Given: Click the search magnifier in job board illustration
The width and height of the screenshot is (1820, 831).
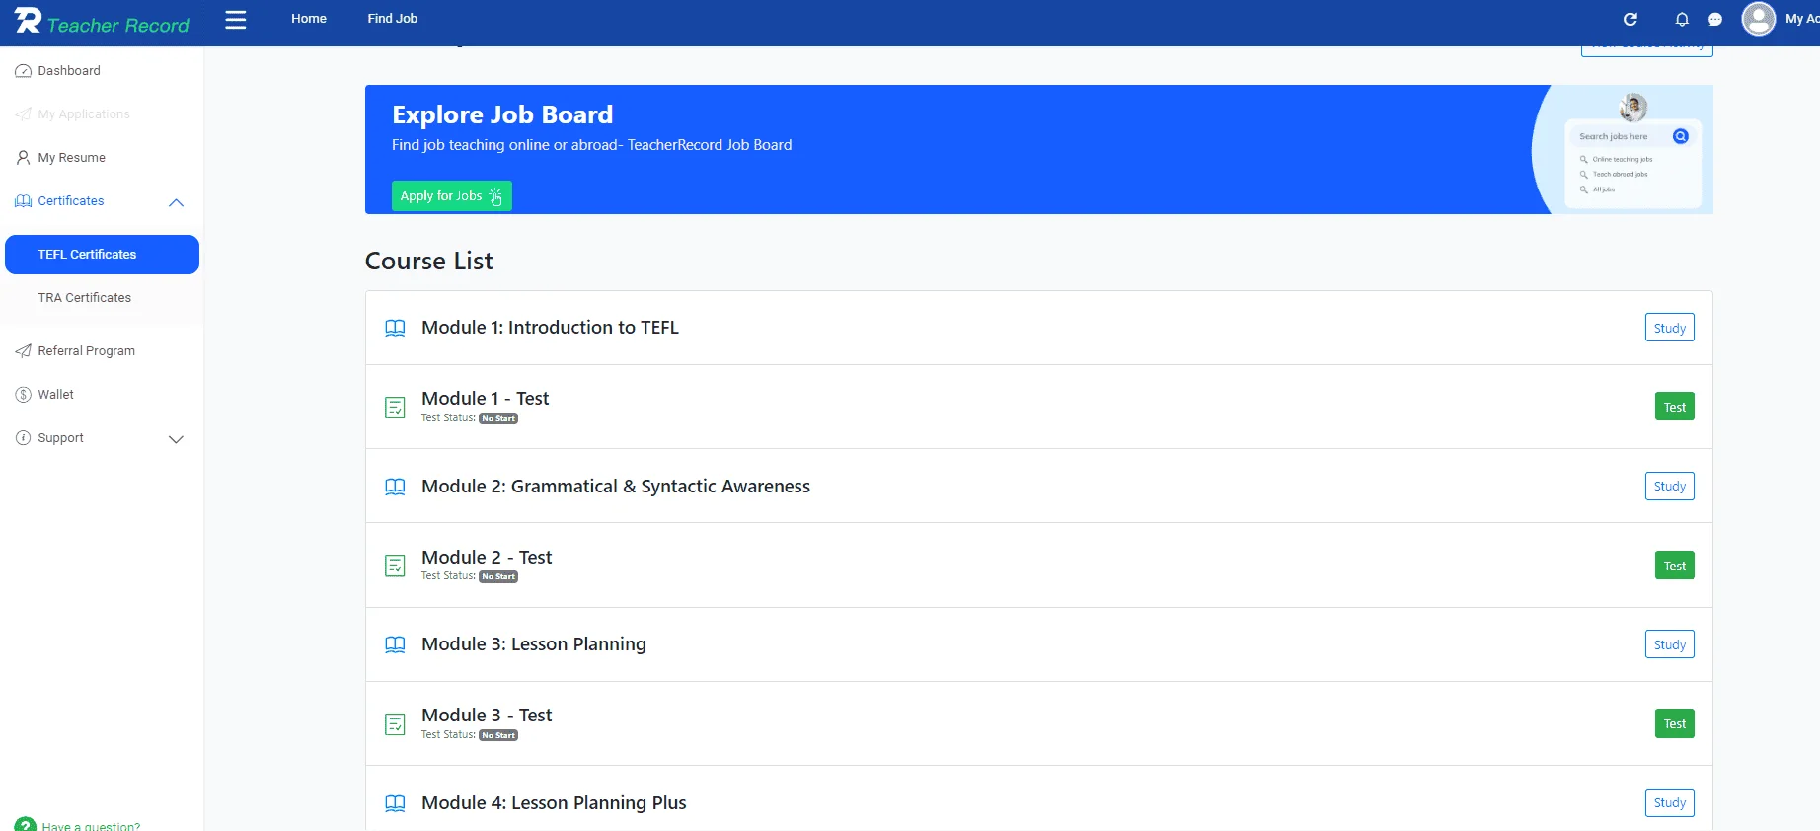Looking at the screenshot, I should [x=1681, y=136].
